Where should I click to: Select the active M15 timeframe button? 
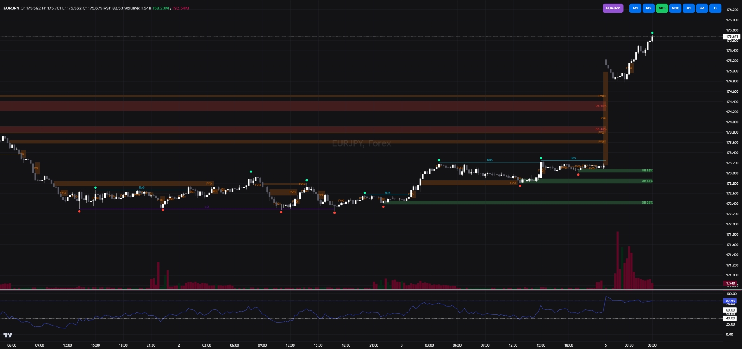(662, 8)
